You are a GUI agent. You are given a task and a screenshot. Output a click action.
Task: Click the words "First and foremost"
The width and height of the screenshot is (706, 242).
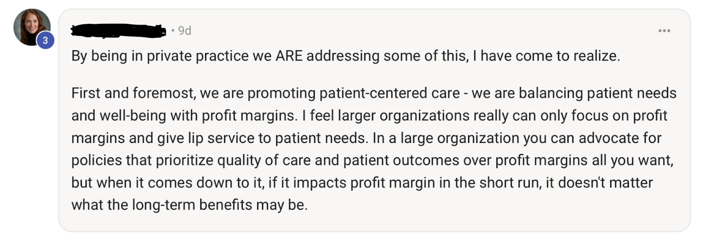coord(132,93)
